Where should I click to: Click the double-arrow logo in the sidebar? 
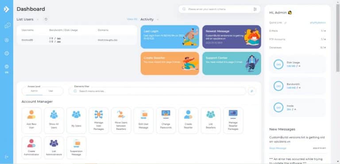[7, 9]
